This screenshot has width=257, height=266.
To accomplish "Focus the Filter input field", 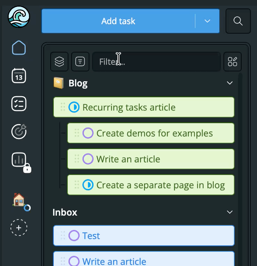I will coord(156,62).
